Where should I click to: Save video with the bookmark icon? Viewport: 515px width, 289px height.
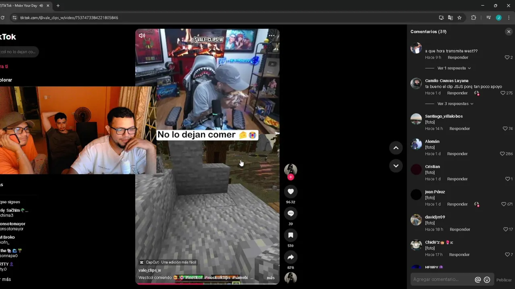click(290, 235)
